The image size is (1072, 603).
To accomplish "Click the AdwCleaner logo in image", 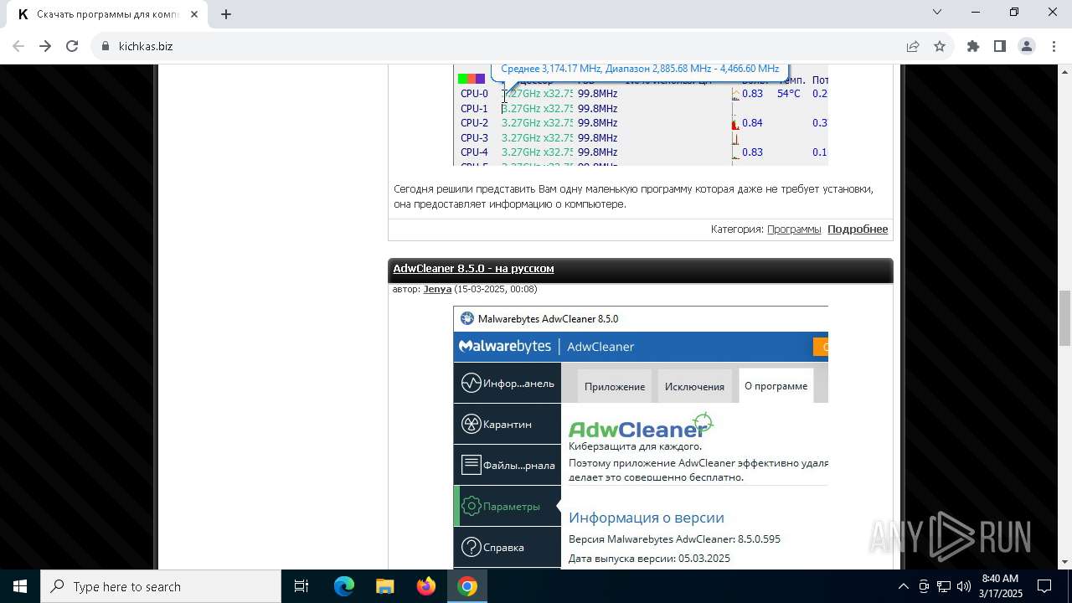I will (x=641, y=425).
